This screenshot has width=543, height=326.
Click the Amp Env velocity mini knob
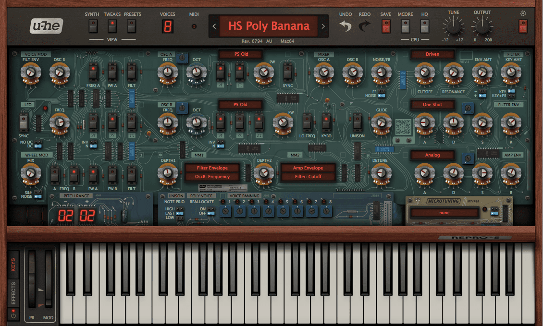coord(468,158)
